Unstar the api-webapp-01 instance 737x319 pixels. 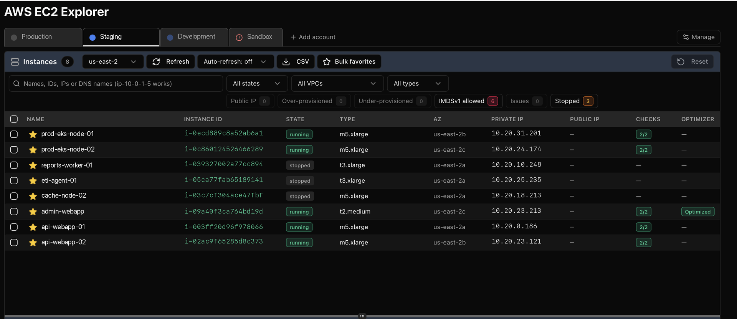pos(33,227)
